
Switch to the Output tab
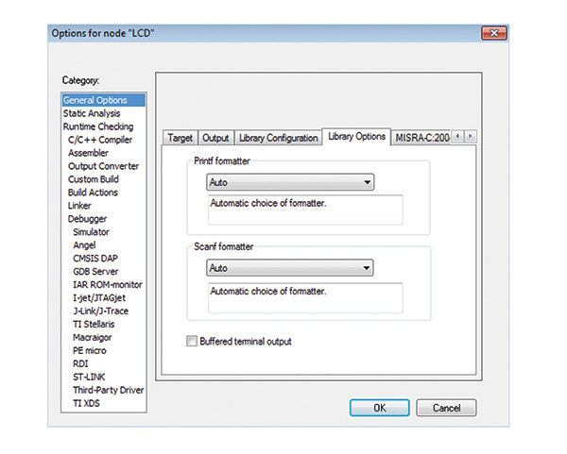(215, 138)
